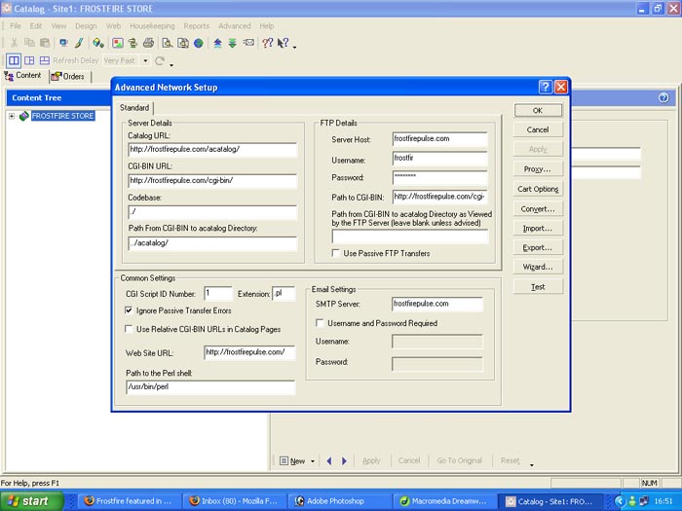Image resolution: width=682 pixels, height=511 pixels.
Task: Click the printer icon in the toolbar
Action: (148, 43)
